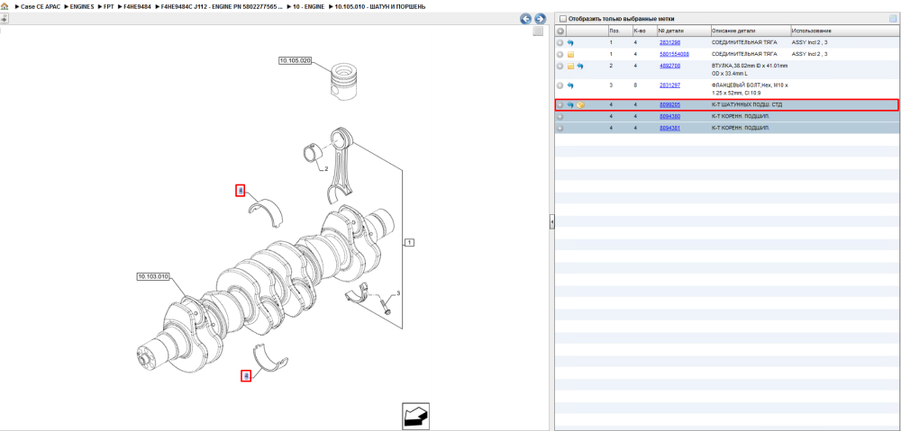Open the column settings icon of parts list
Viewport: 901px width, 431px height.
coord(892,18)
